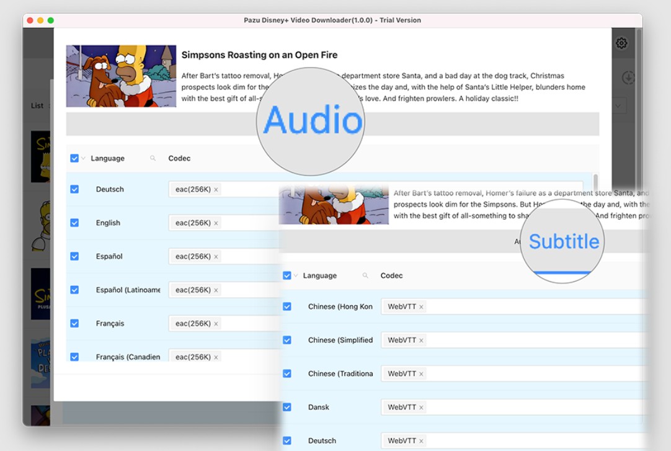The image size is (671, 451).
Task: Uncheck Español audio language
Action: click(74, 256)
